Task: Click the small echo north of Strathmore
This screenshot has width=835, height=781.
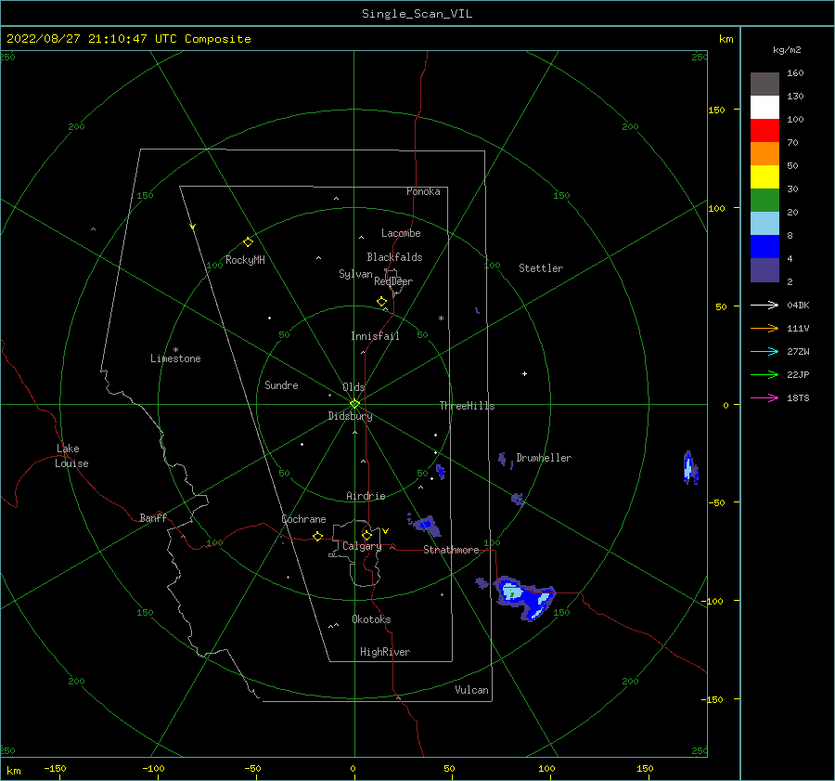Action: (x=425, y=525)
